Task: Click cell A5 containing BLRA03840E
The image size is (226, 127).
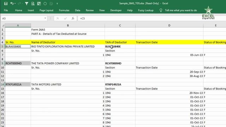Action: coord(18,47)
